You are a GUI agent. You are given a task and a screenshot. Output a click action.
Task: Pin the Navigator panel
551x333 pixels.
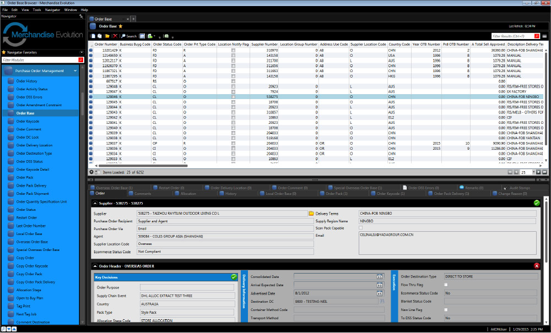coord(81,16)
